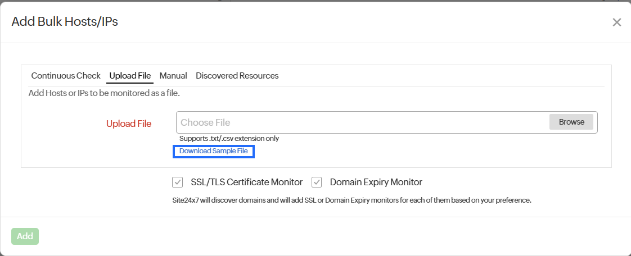The height and width of the screenshot is (256, 631).
Task: Click the red Upload File field label
Action: [x=129, y=124]
